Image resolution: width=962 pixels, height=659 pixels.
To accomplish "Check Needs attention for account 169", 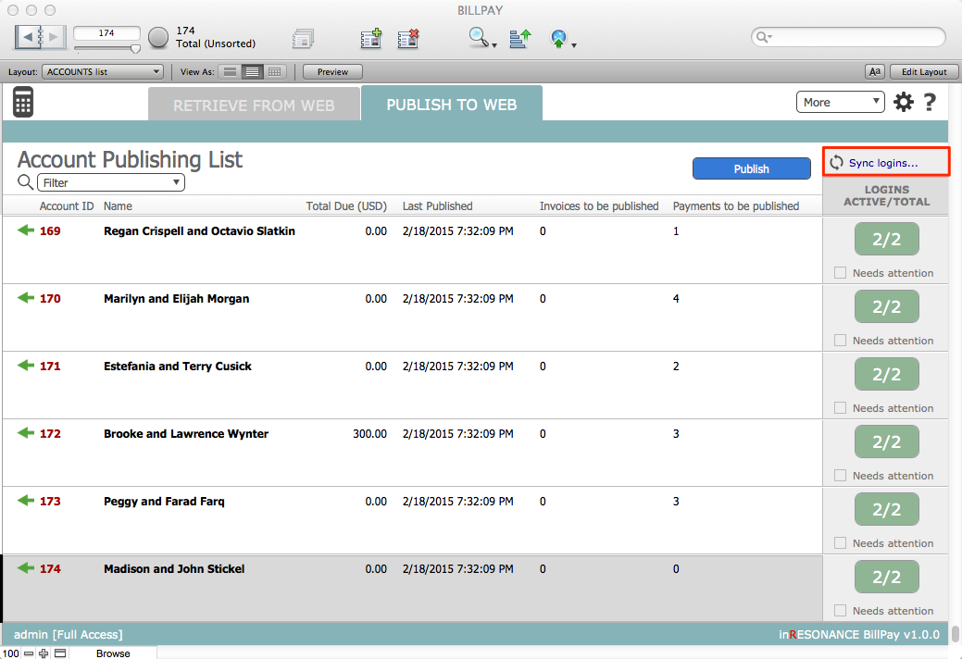I will (x=841, y=273).
